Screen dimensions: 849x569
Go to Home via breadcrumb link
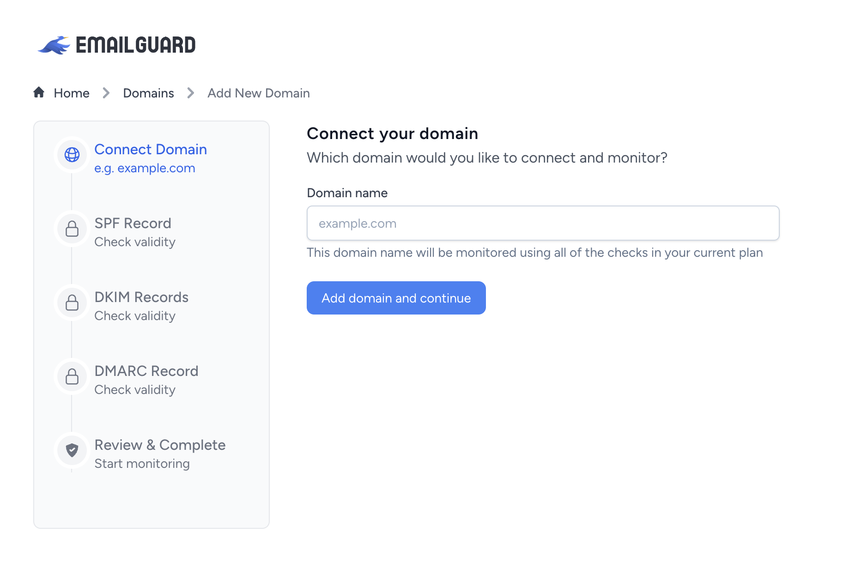coord(72,93)
